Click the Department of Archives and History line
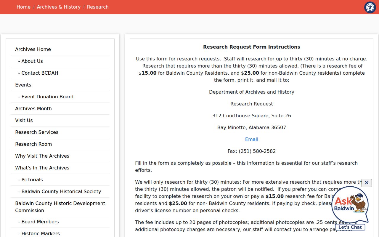This screenshot has width=379, height=237. (x=252, y=92)
